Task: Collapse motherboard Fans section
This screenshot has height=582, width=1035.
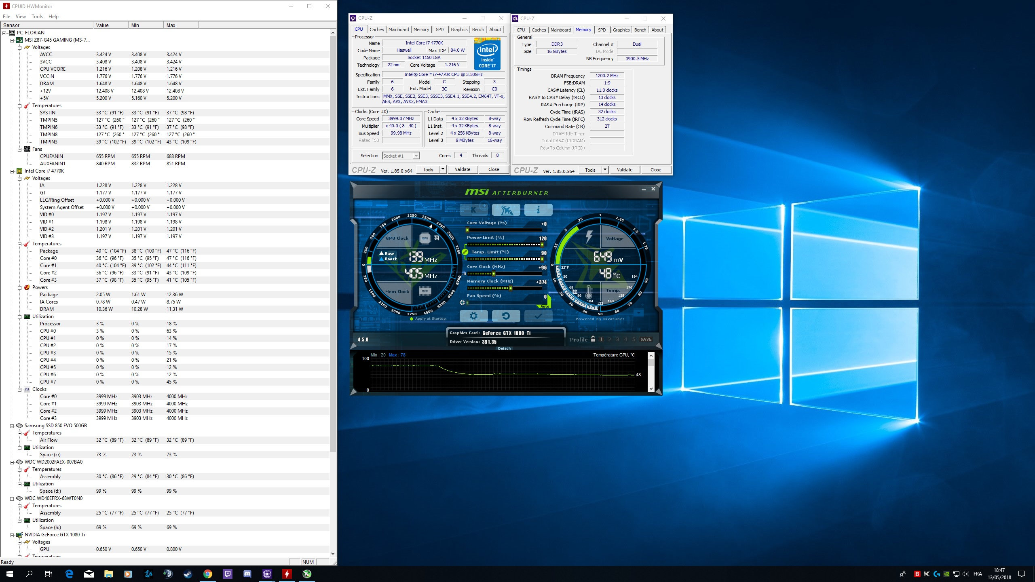Action: 19,149
